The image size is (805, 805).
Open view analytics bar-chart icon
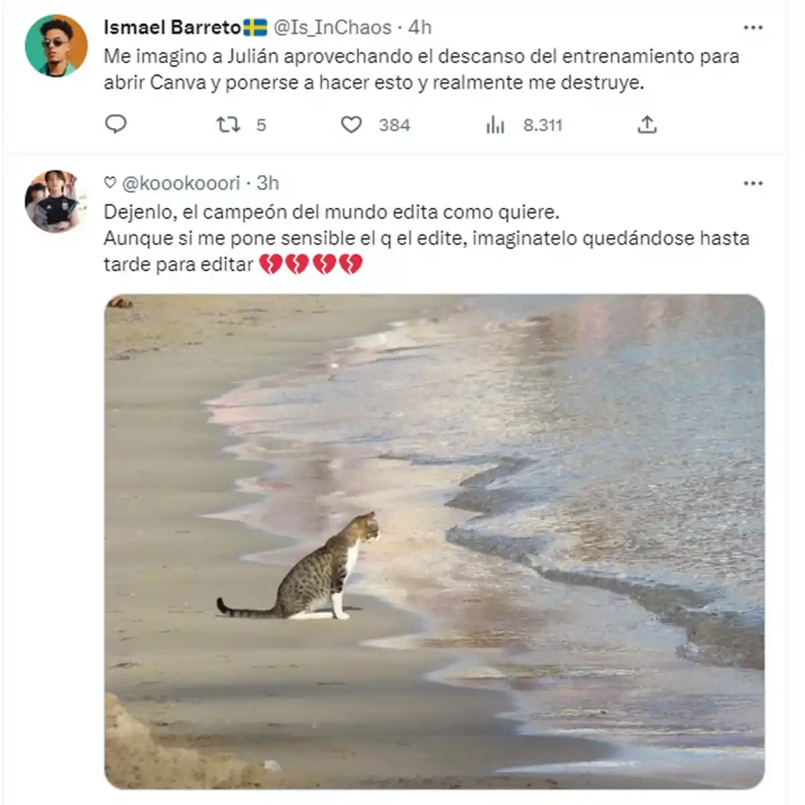(x=495, y=125)
